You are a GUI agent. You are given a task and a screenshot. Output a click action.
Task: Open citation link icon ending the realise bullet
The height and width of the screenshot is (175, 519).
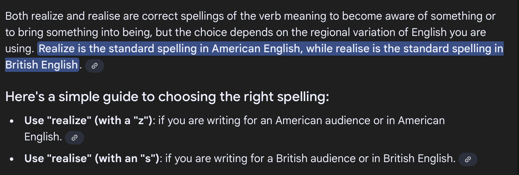(468, 159)
